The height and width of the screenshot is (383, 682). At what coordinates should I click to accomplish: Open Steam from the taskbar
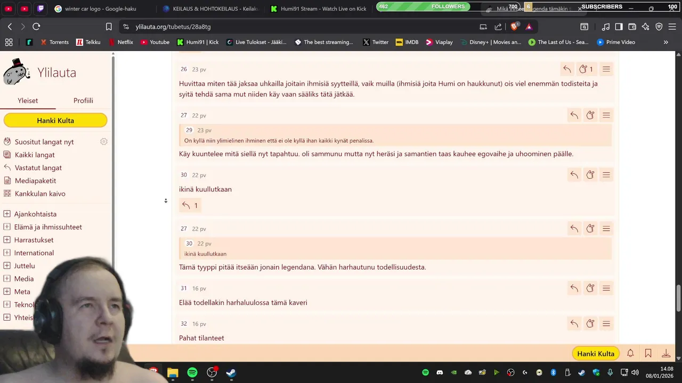[x=231, y=372]
